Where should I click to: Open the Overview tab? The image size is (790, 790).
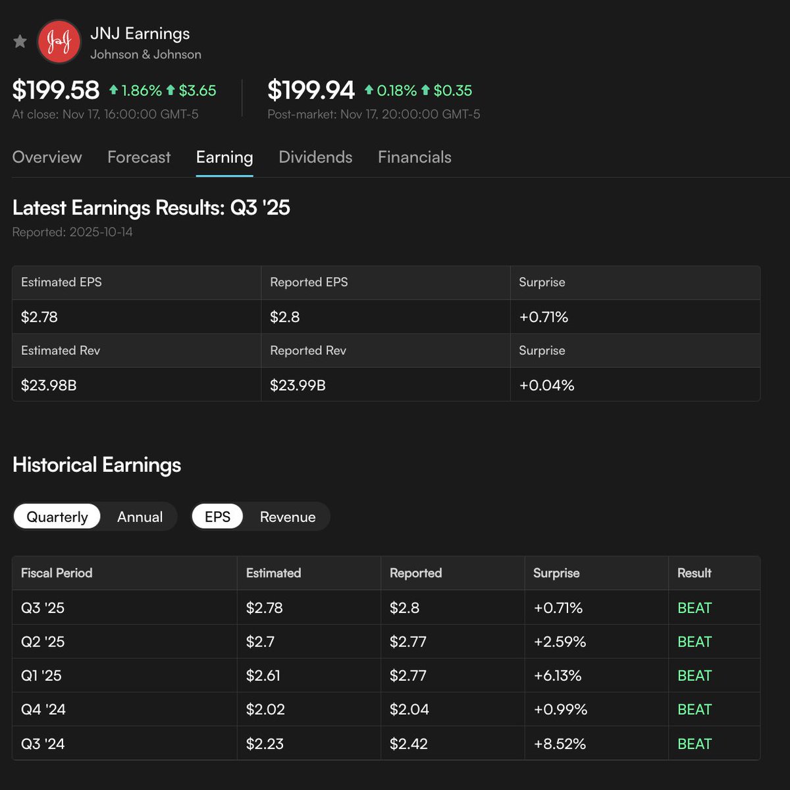point(47,157)
